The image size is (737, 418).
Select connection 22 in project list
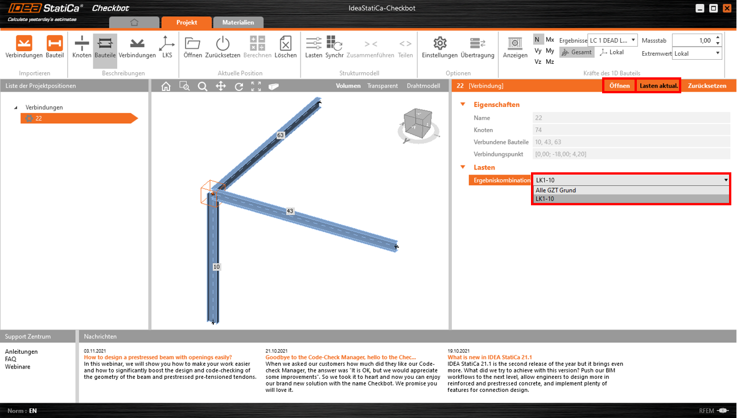click(x=79, y=118)
